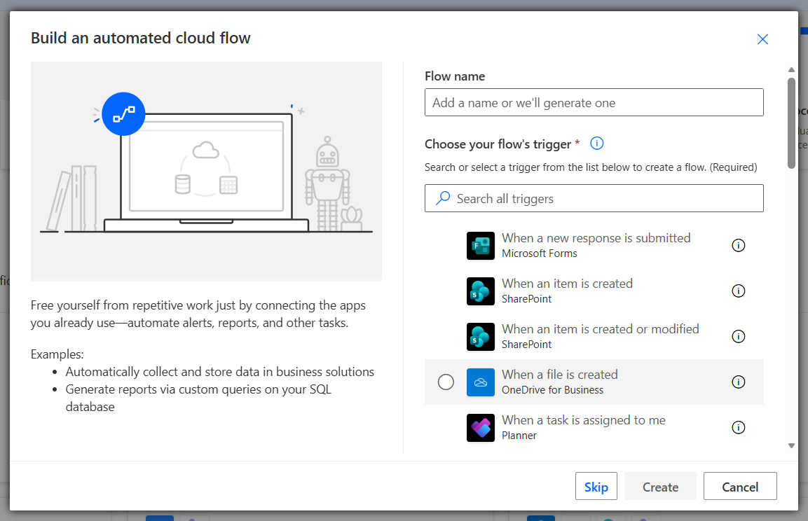The height and width of the screenshot is (521, 808).
Task: Click SharePoint icon for 'When an item is created'
Action: 480,291
